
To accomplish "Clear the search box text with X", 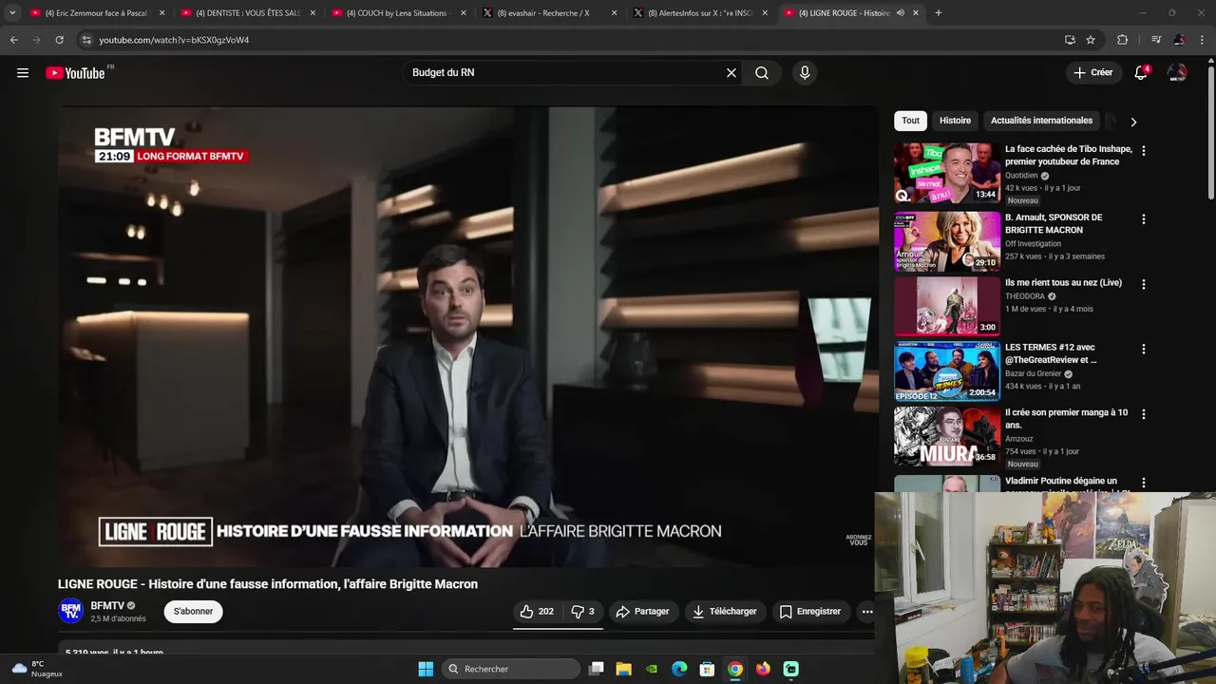I will coord(731,73).
